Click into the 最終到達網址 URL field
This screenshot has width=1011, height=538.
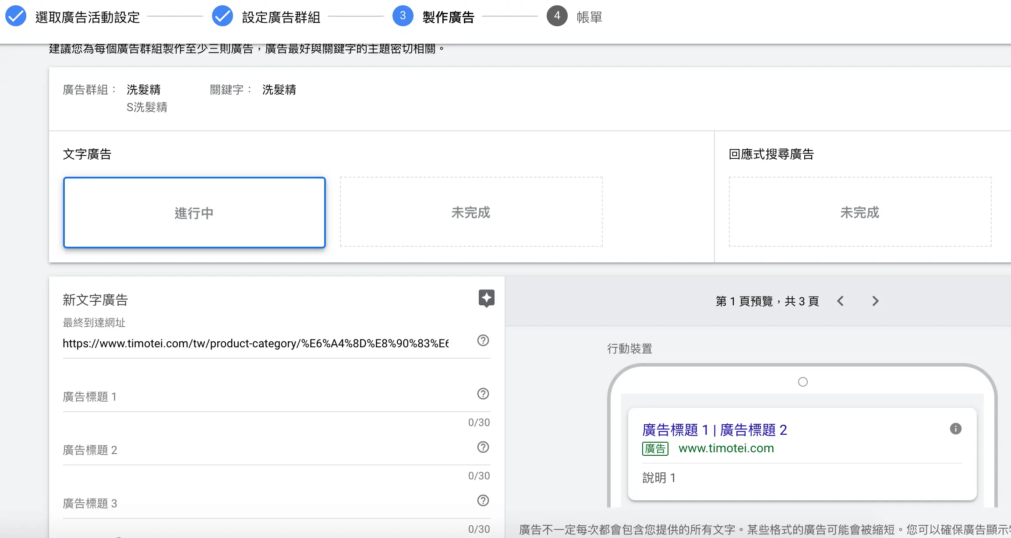click(256, 343)
